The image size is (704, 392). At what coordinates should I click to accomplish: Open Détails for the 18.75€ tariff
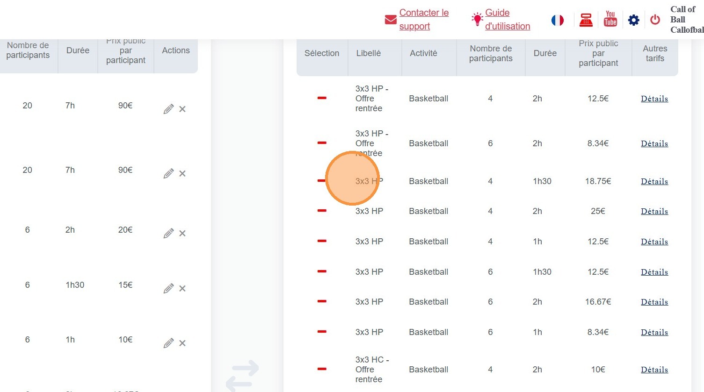coord(654,181)
